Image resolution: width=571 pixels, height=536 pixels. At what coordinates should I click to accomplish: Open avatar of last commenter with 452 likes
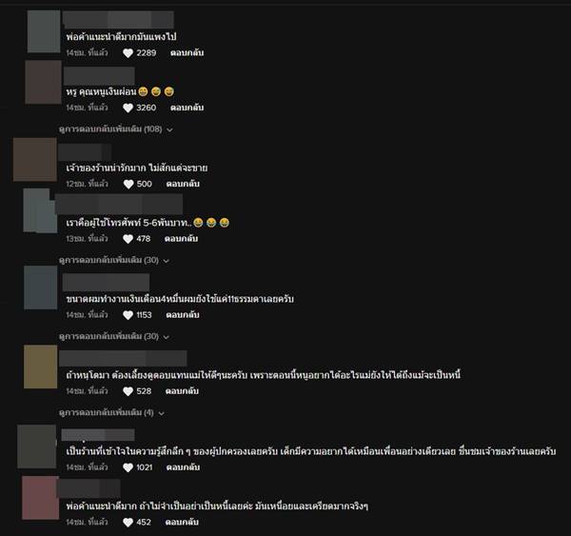40,498
